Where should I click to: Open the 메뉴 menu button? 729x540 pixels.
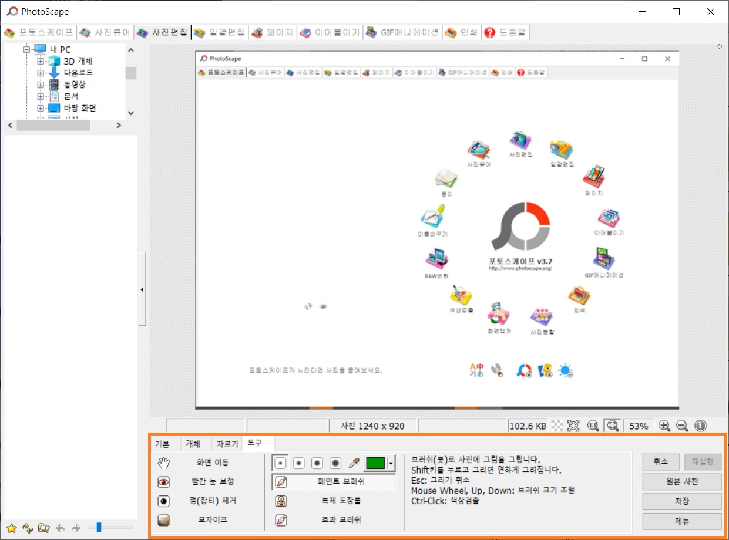click(682, 521)
